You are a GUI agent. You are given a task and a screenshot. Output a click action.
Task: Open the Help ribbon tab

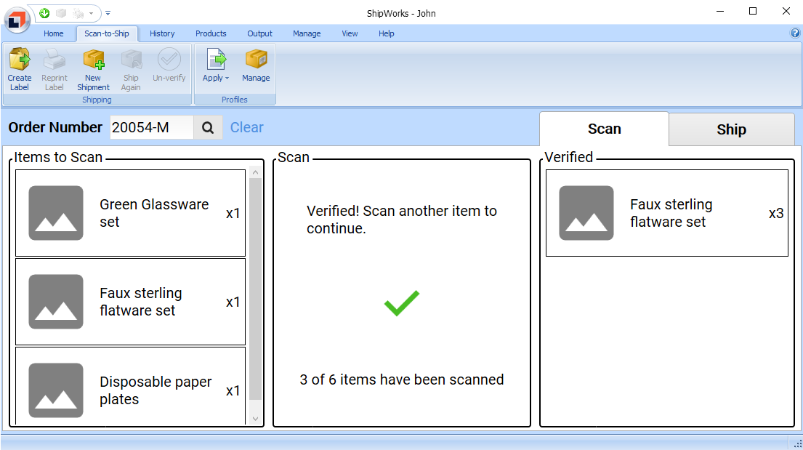(386, 33)
